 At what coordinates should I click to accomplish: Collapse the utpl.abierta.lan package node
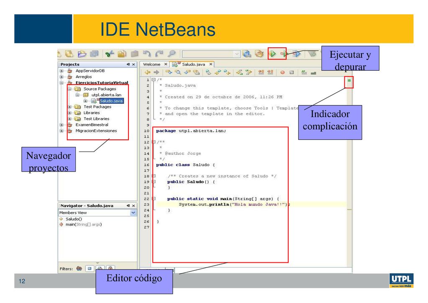[x=77, y=95]
